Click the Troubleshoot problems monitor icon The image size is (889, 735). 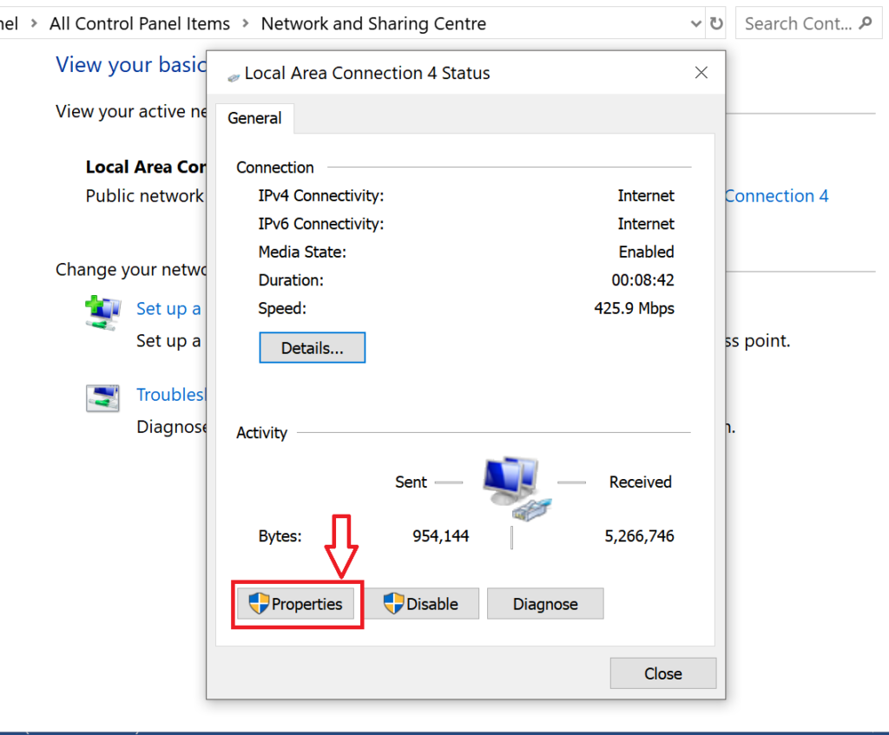[102, 398]
